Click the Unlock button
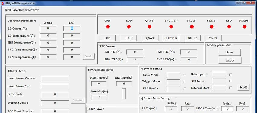The width and height of the screenshot is (257, 113). point(230,60)
